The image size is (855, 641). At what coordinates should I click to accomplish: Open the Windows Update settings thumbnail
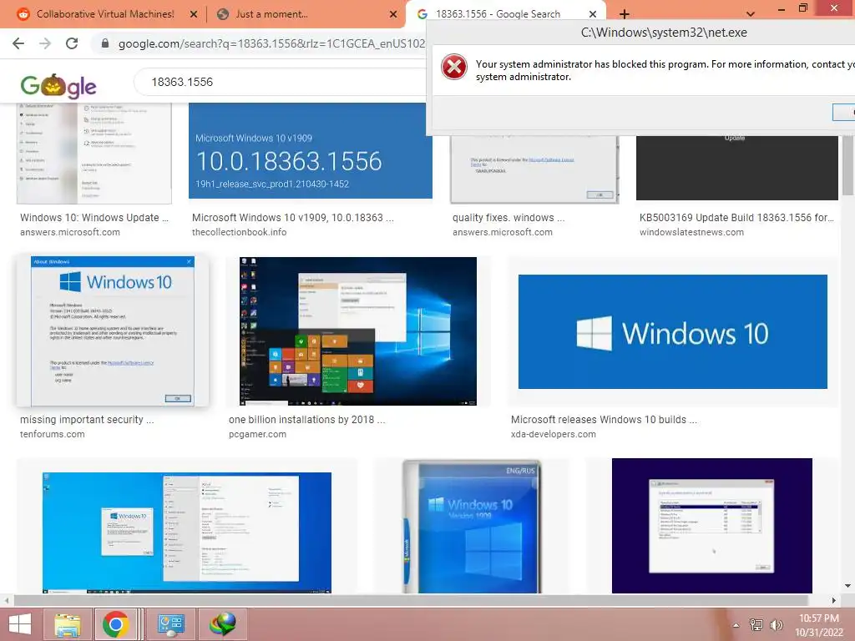94,154
